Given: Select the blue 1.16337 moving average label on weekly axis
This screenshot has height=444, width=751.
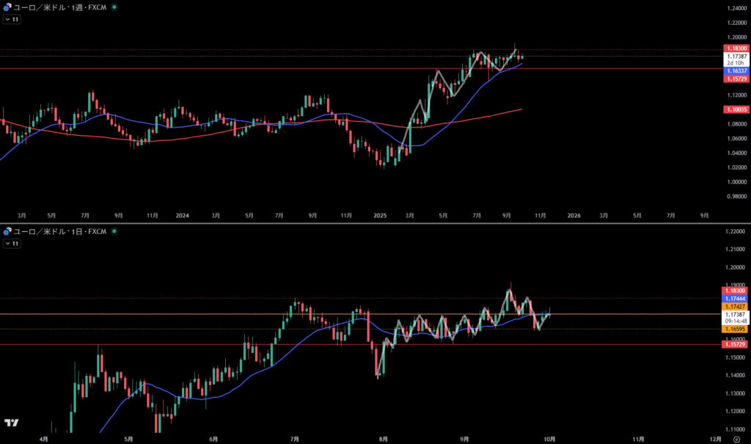Looking at the screenshot, I should pos(736,70).
